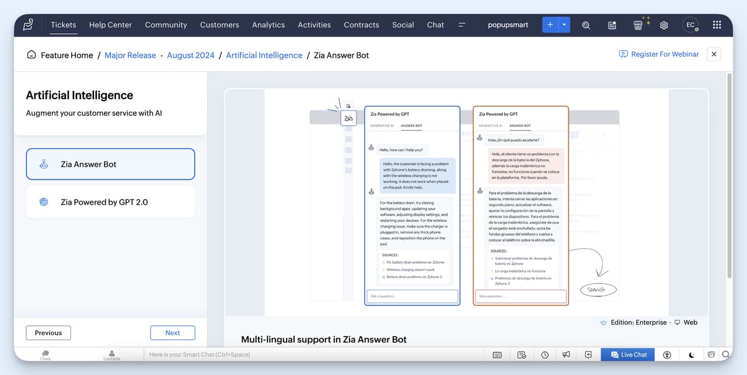Screen dimensions: 747x375
Task: Click the webinar screen icon
Action: pos(623,54)
